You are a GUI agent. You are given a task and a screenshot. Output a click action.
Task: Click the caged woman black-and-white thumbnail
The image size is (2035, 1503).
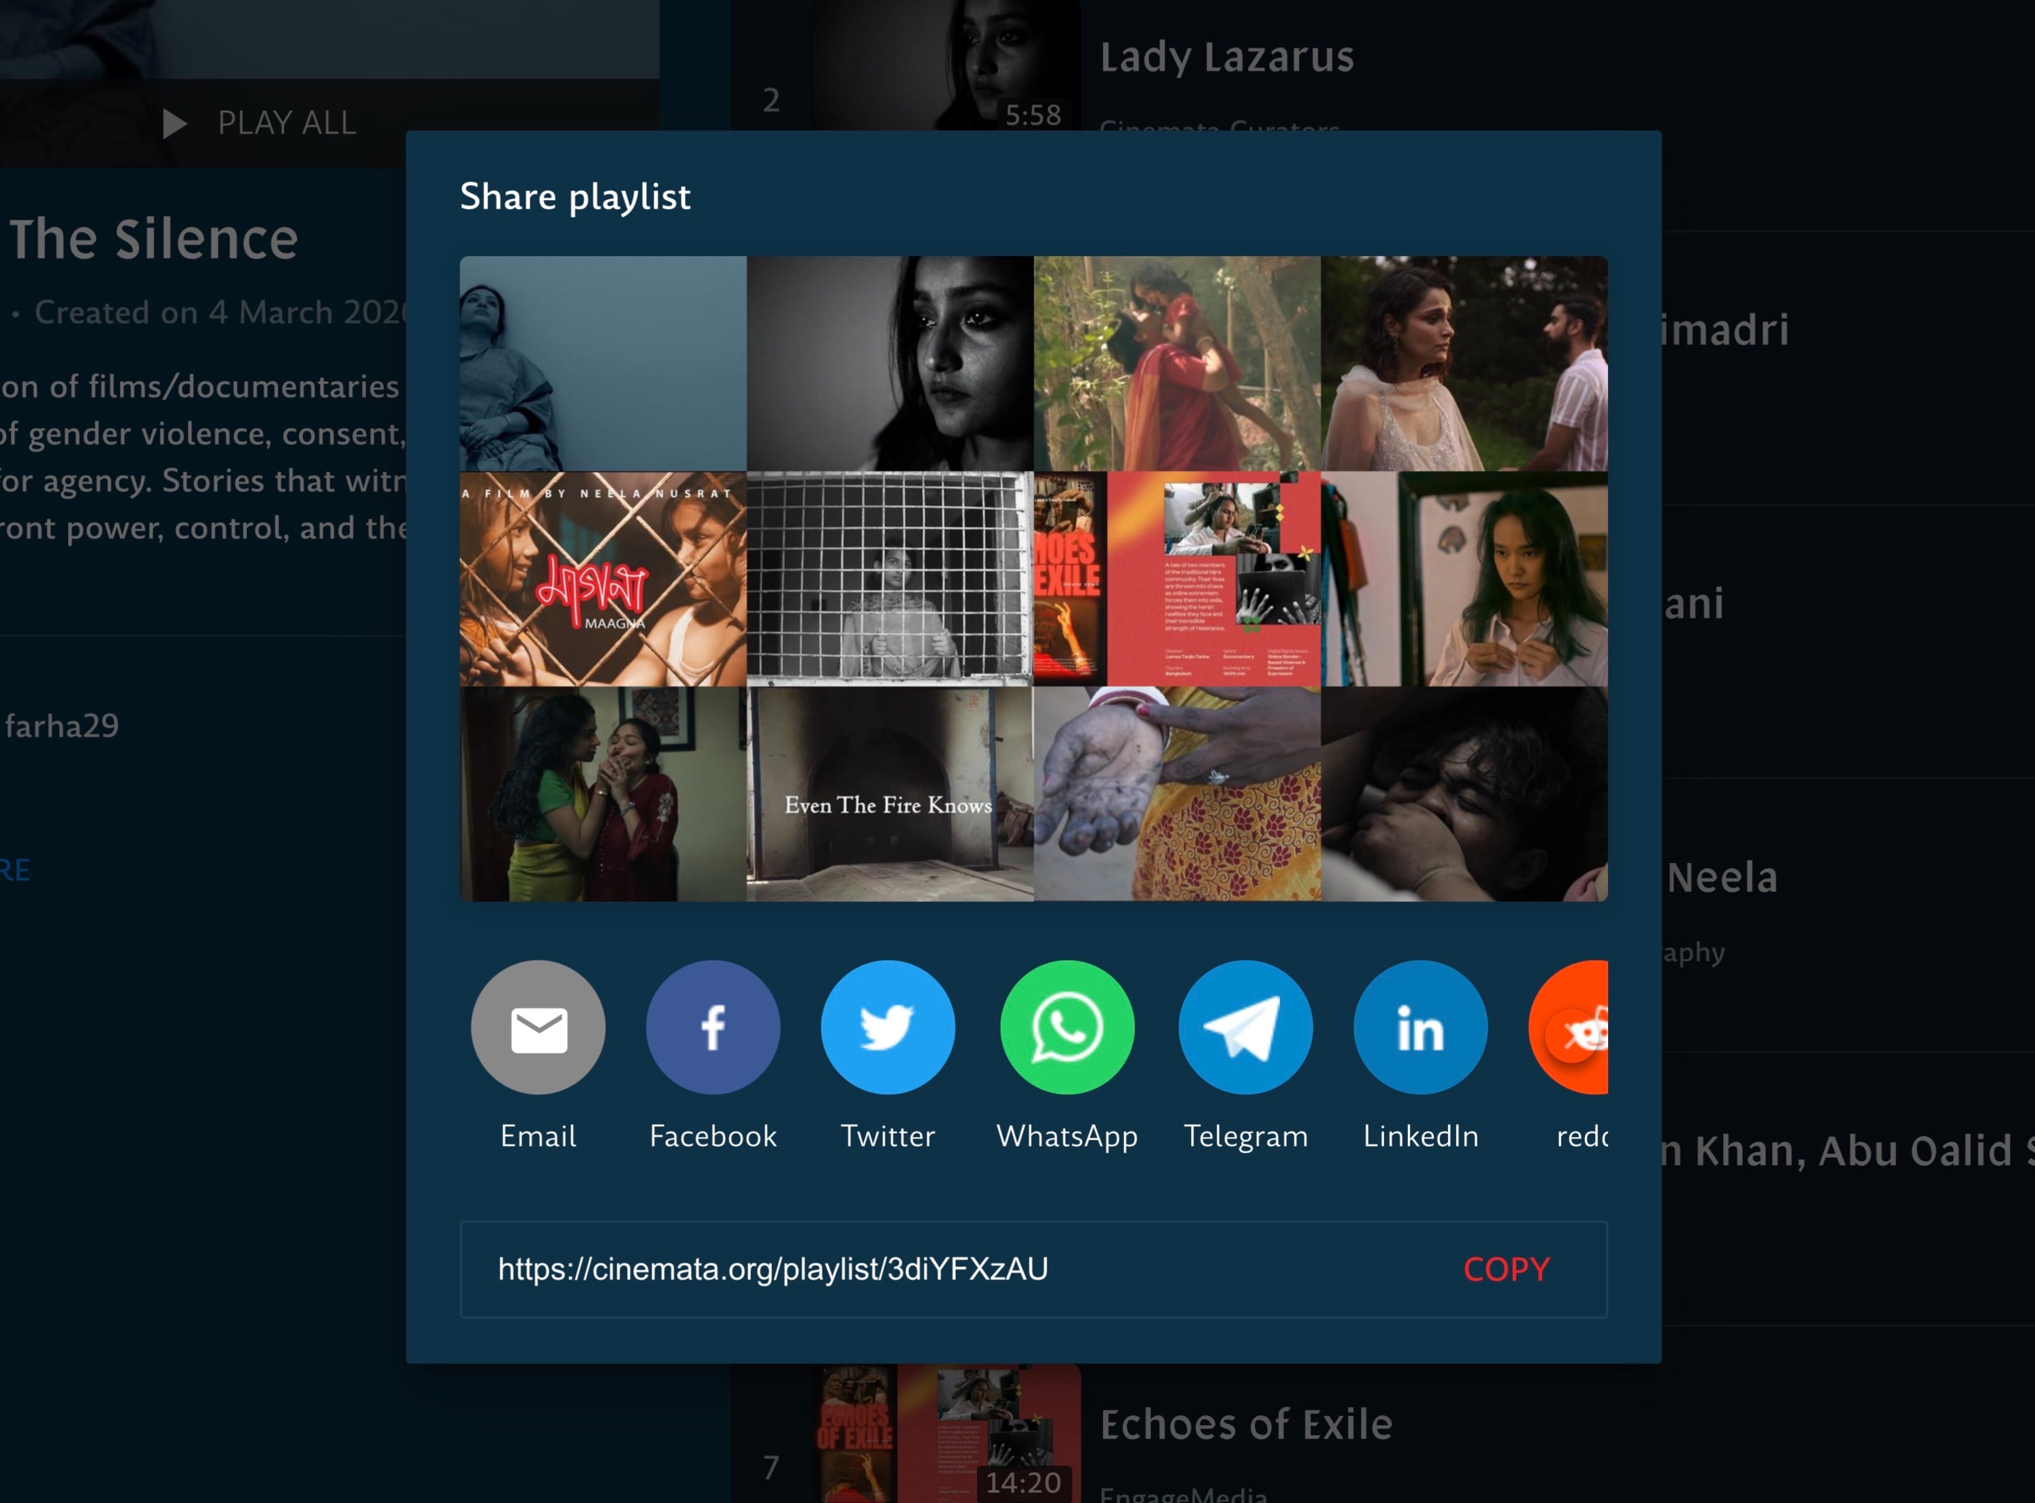pos(888,579)
